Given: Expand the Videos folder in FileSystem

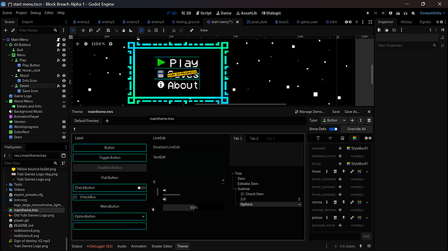Looking at the screenshot, I should pos(6,189).
